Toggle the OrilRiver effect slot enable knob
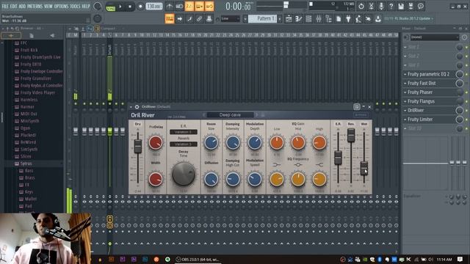 [x=459, y=111]
